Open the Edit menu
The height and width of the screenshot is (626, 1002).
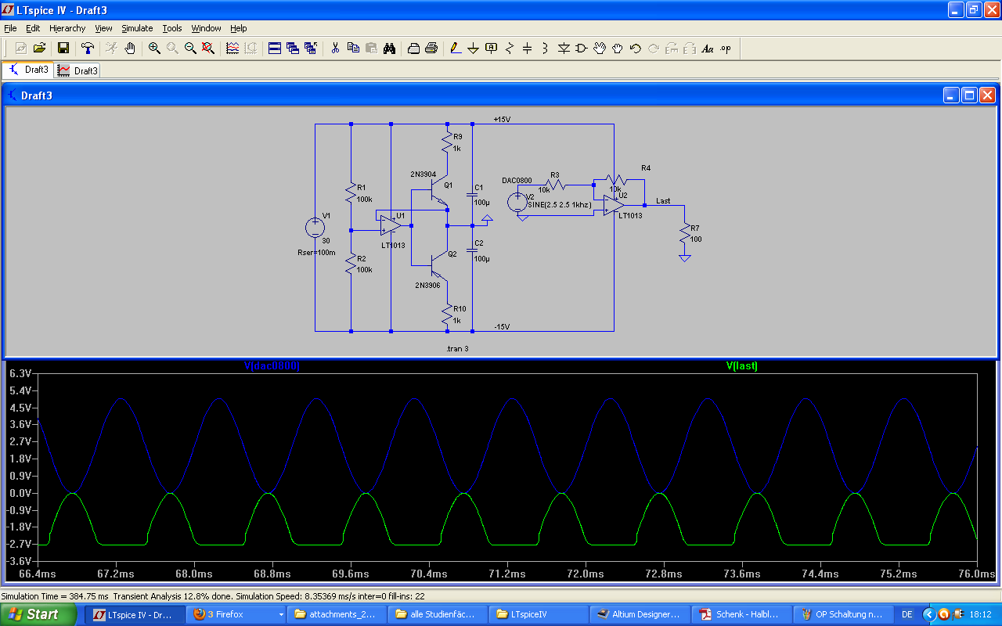(33, 28)
